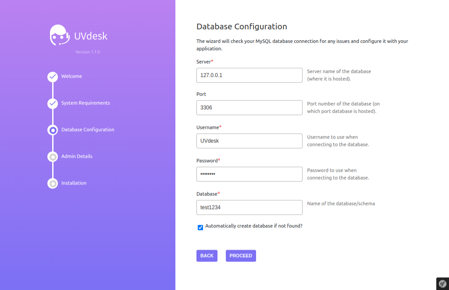
Task: Click the Installation step circle icon
Action: tap(53, 183)
